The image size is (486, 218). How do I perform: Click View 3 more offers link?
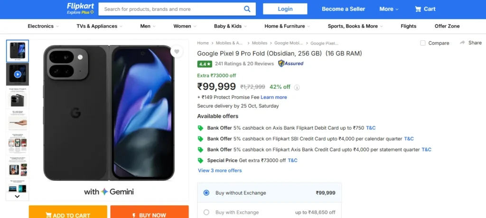click(x=220, y=171)
